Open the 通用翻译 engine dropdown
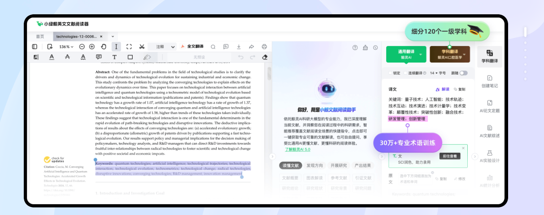Screen dimensions: 544x215 (x=406, y=55)
